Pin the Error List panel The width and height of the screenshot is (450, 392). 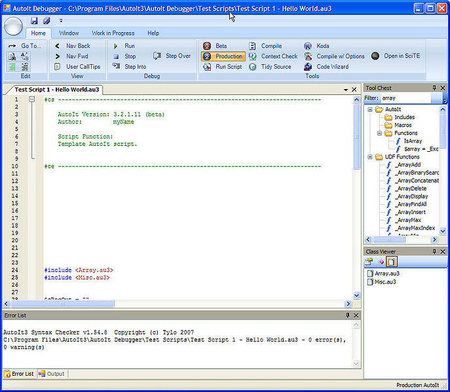click(x=348, y=315)
